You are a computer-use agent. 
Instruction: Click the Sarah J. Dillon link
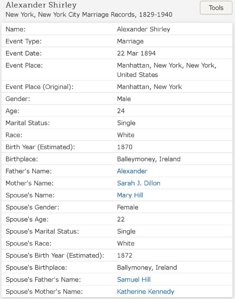click(x=139, y=183)
